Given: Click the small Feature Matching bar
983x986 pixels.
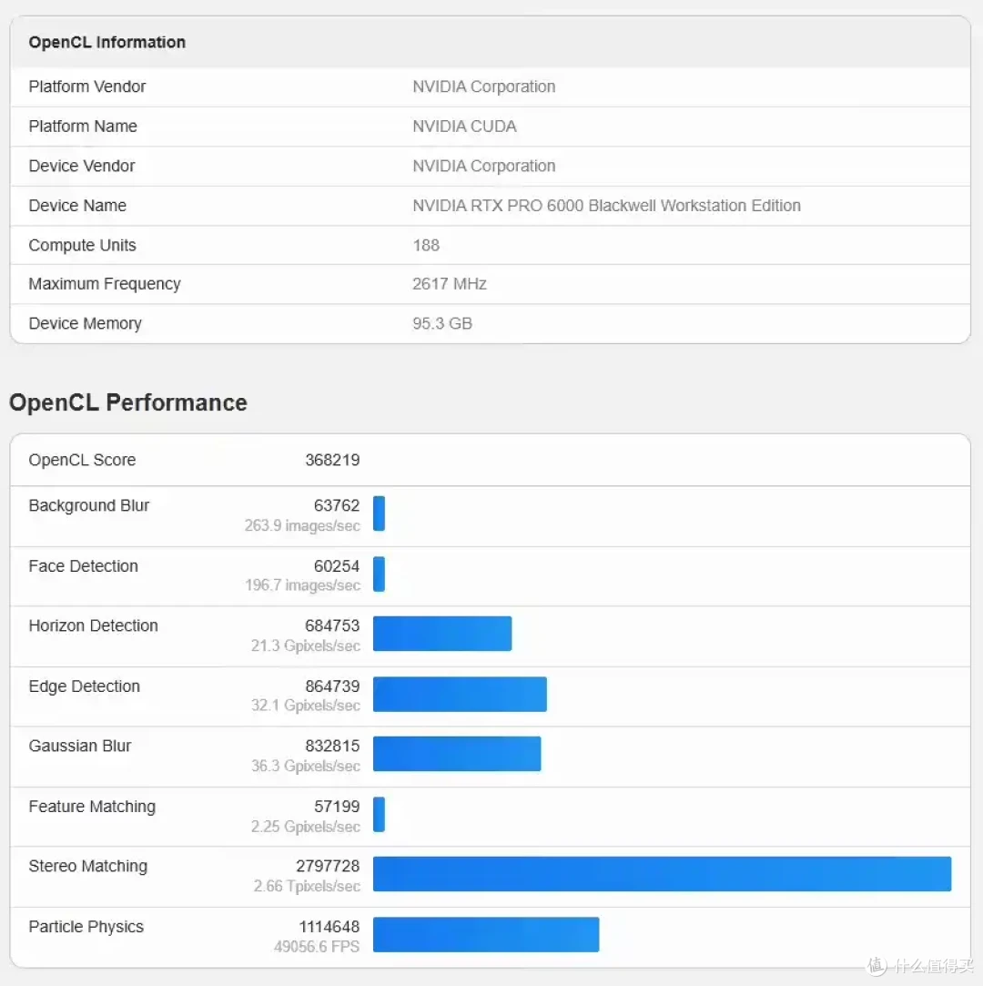Looking at the screenshot, I should pyautogui.click(x=379, y=814).
